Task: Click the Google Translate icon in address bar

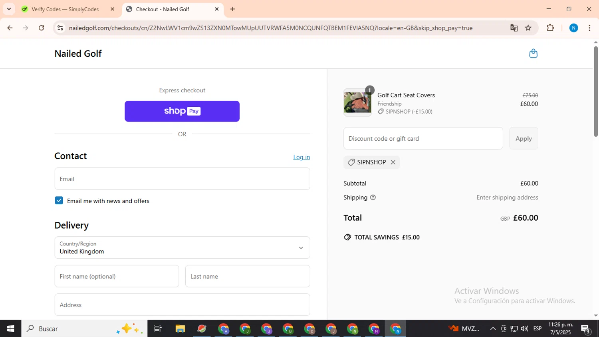Action: 514,28
